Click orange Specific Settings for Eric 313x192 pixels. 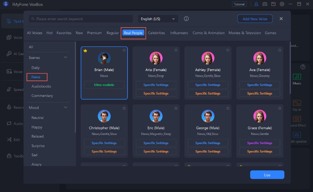pos(156,151)
